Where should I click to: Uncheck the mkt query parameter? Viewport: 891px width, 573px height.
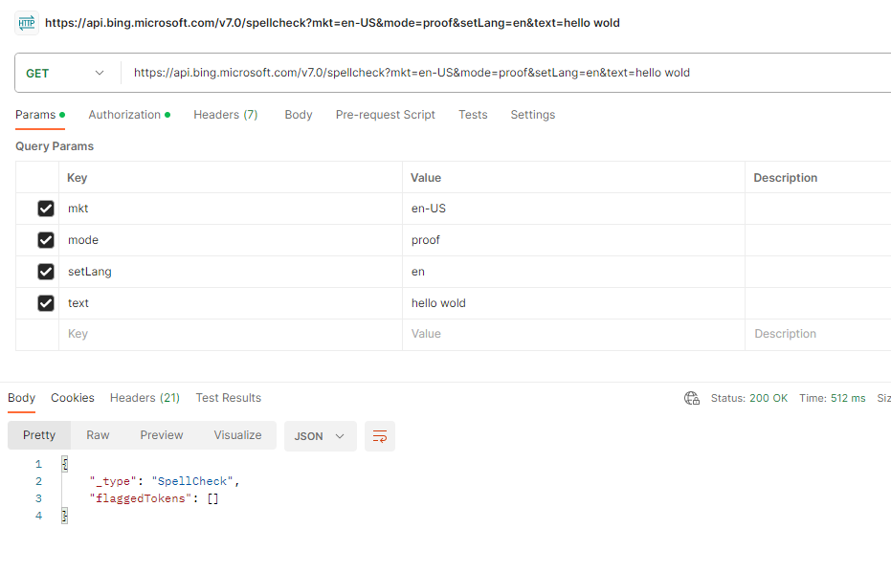[x=45, y=208]
